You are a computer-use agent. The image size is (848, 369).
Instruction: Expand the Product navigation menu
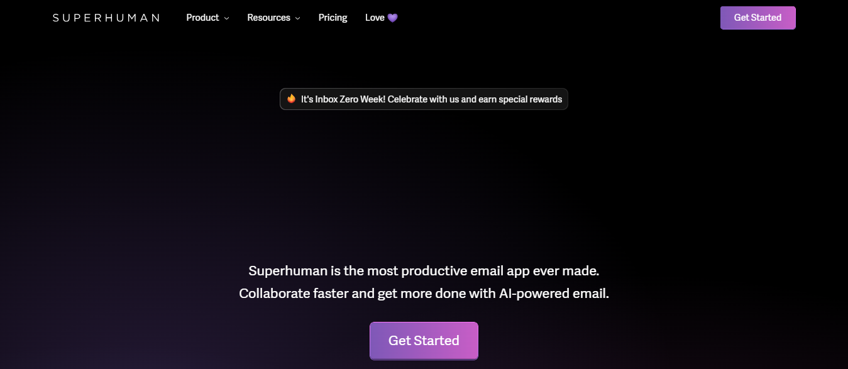pyautogui.click(x=202, y=18)
